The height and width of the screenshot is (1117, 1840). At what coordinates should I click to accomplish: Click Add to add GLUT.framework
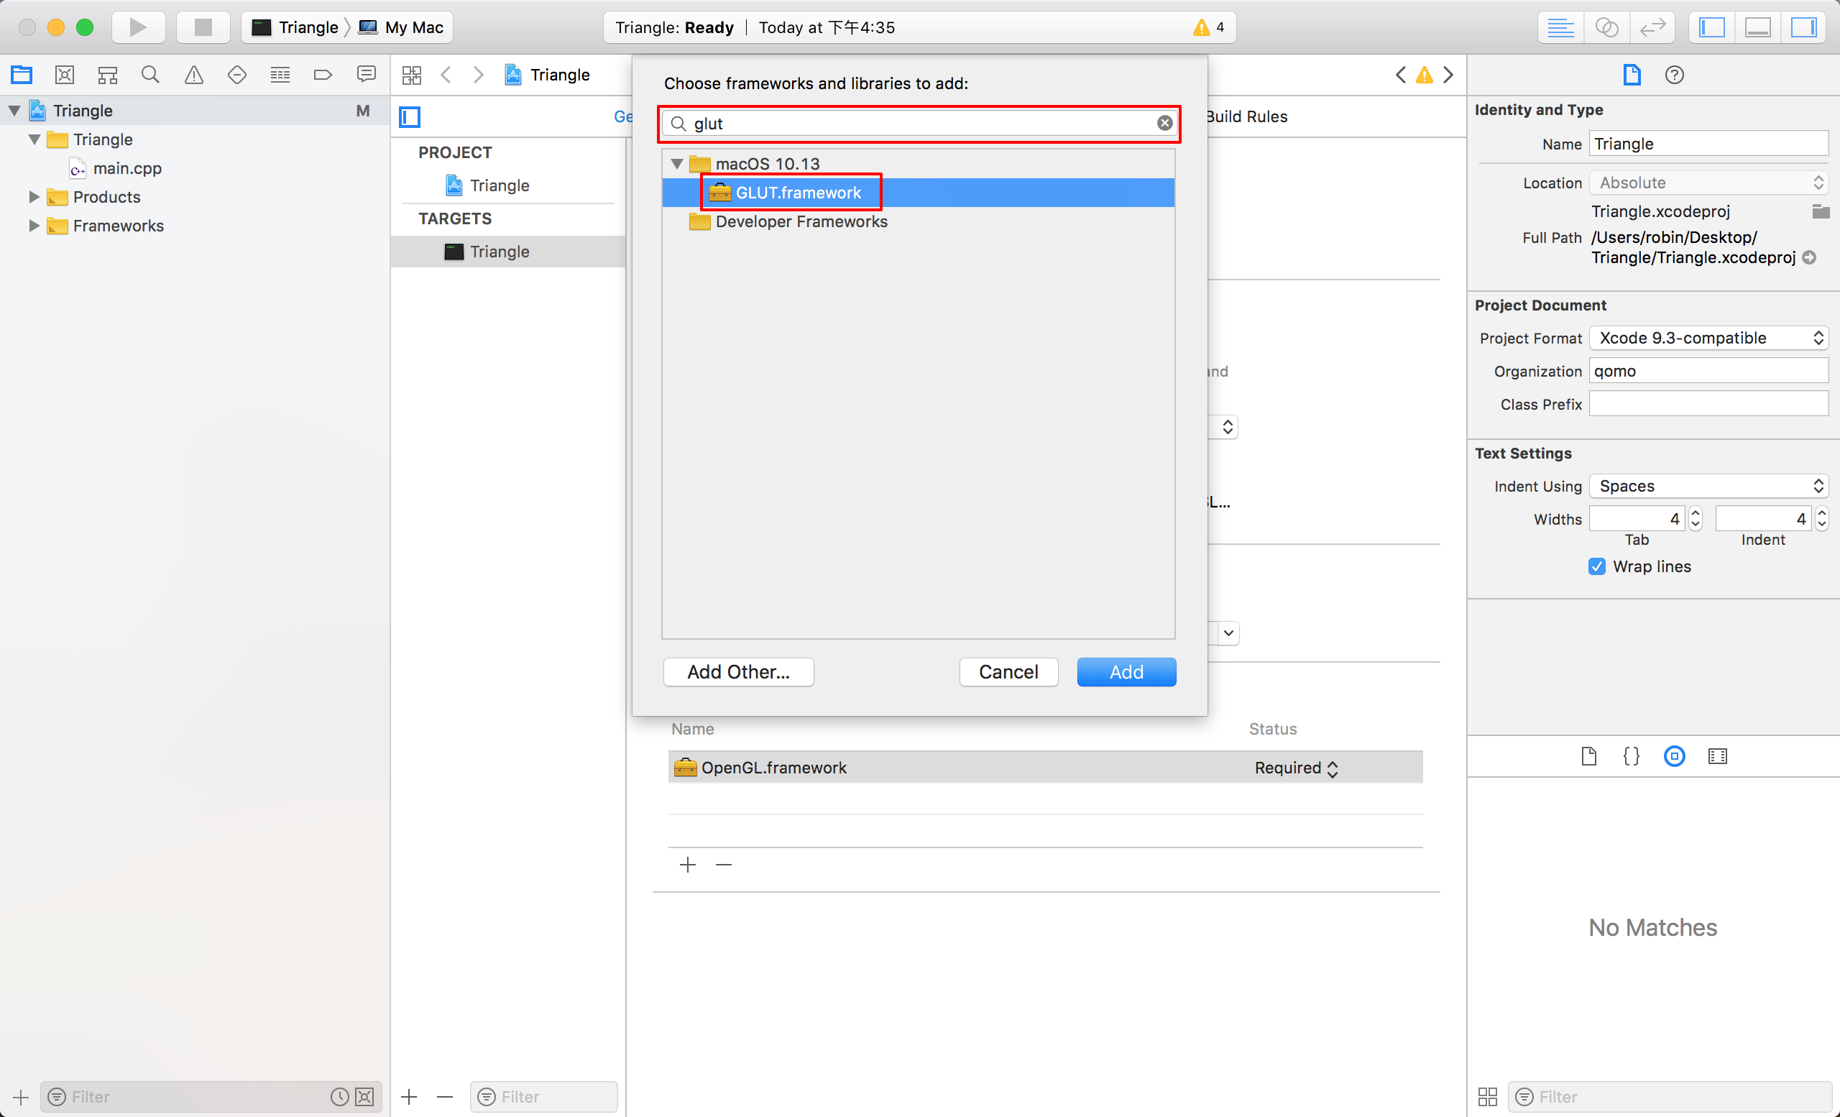tap(1126, 672)
